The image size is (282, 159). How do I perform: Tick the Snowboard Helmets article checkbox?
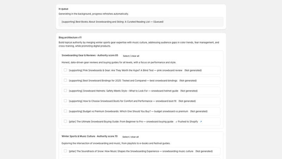coord(65,90)
